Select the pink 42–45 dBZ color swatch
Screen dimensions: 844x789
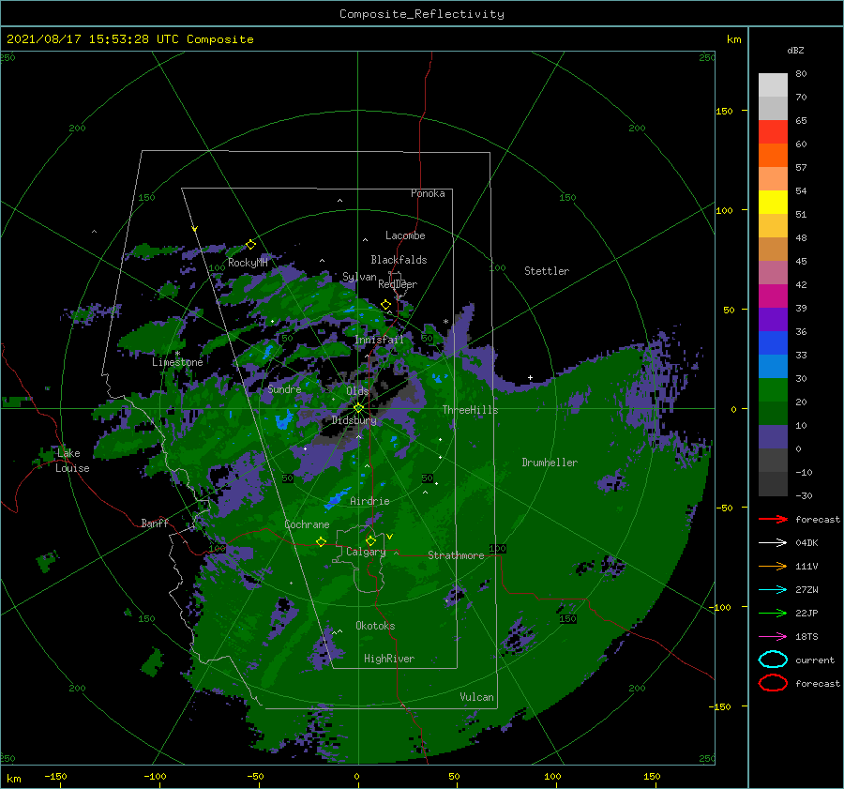tap(773, 273)
